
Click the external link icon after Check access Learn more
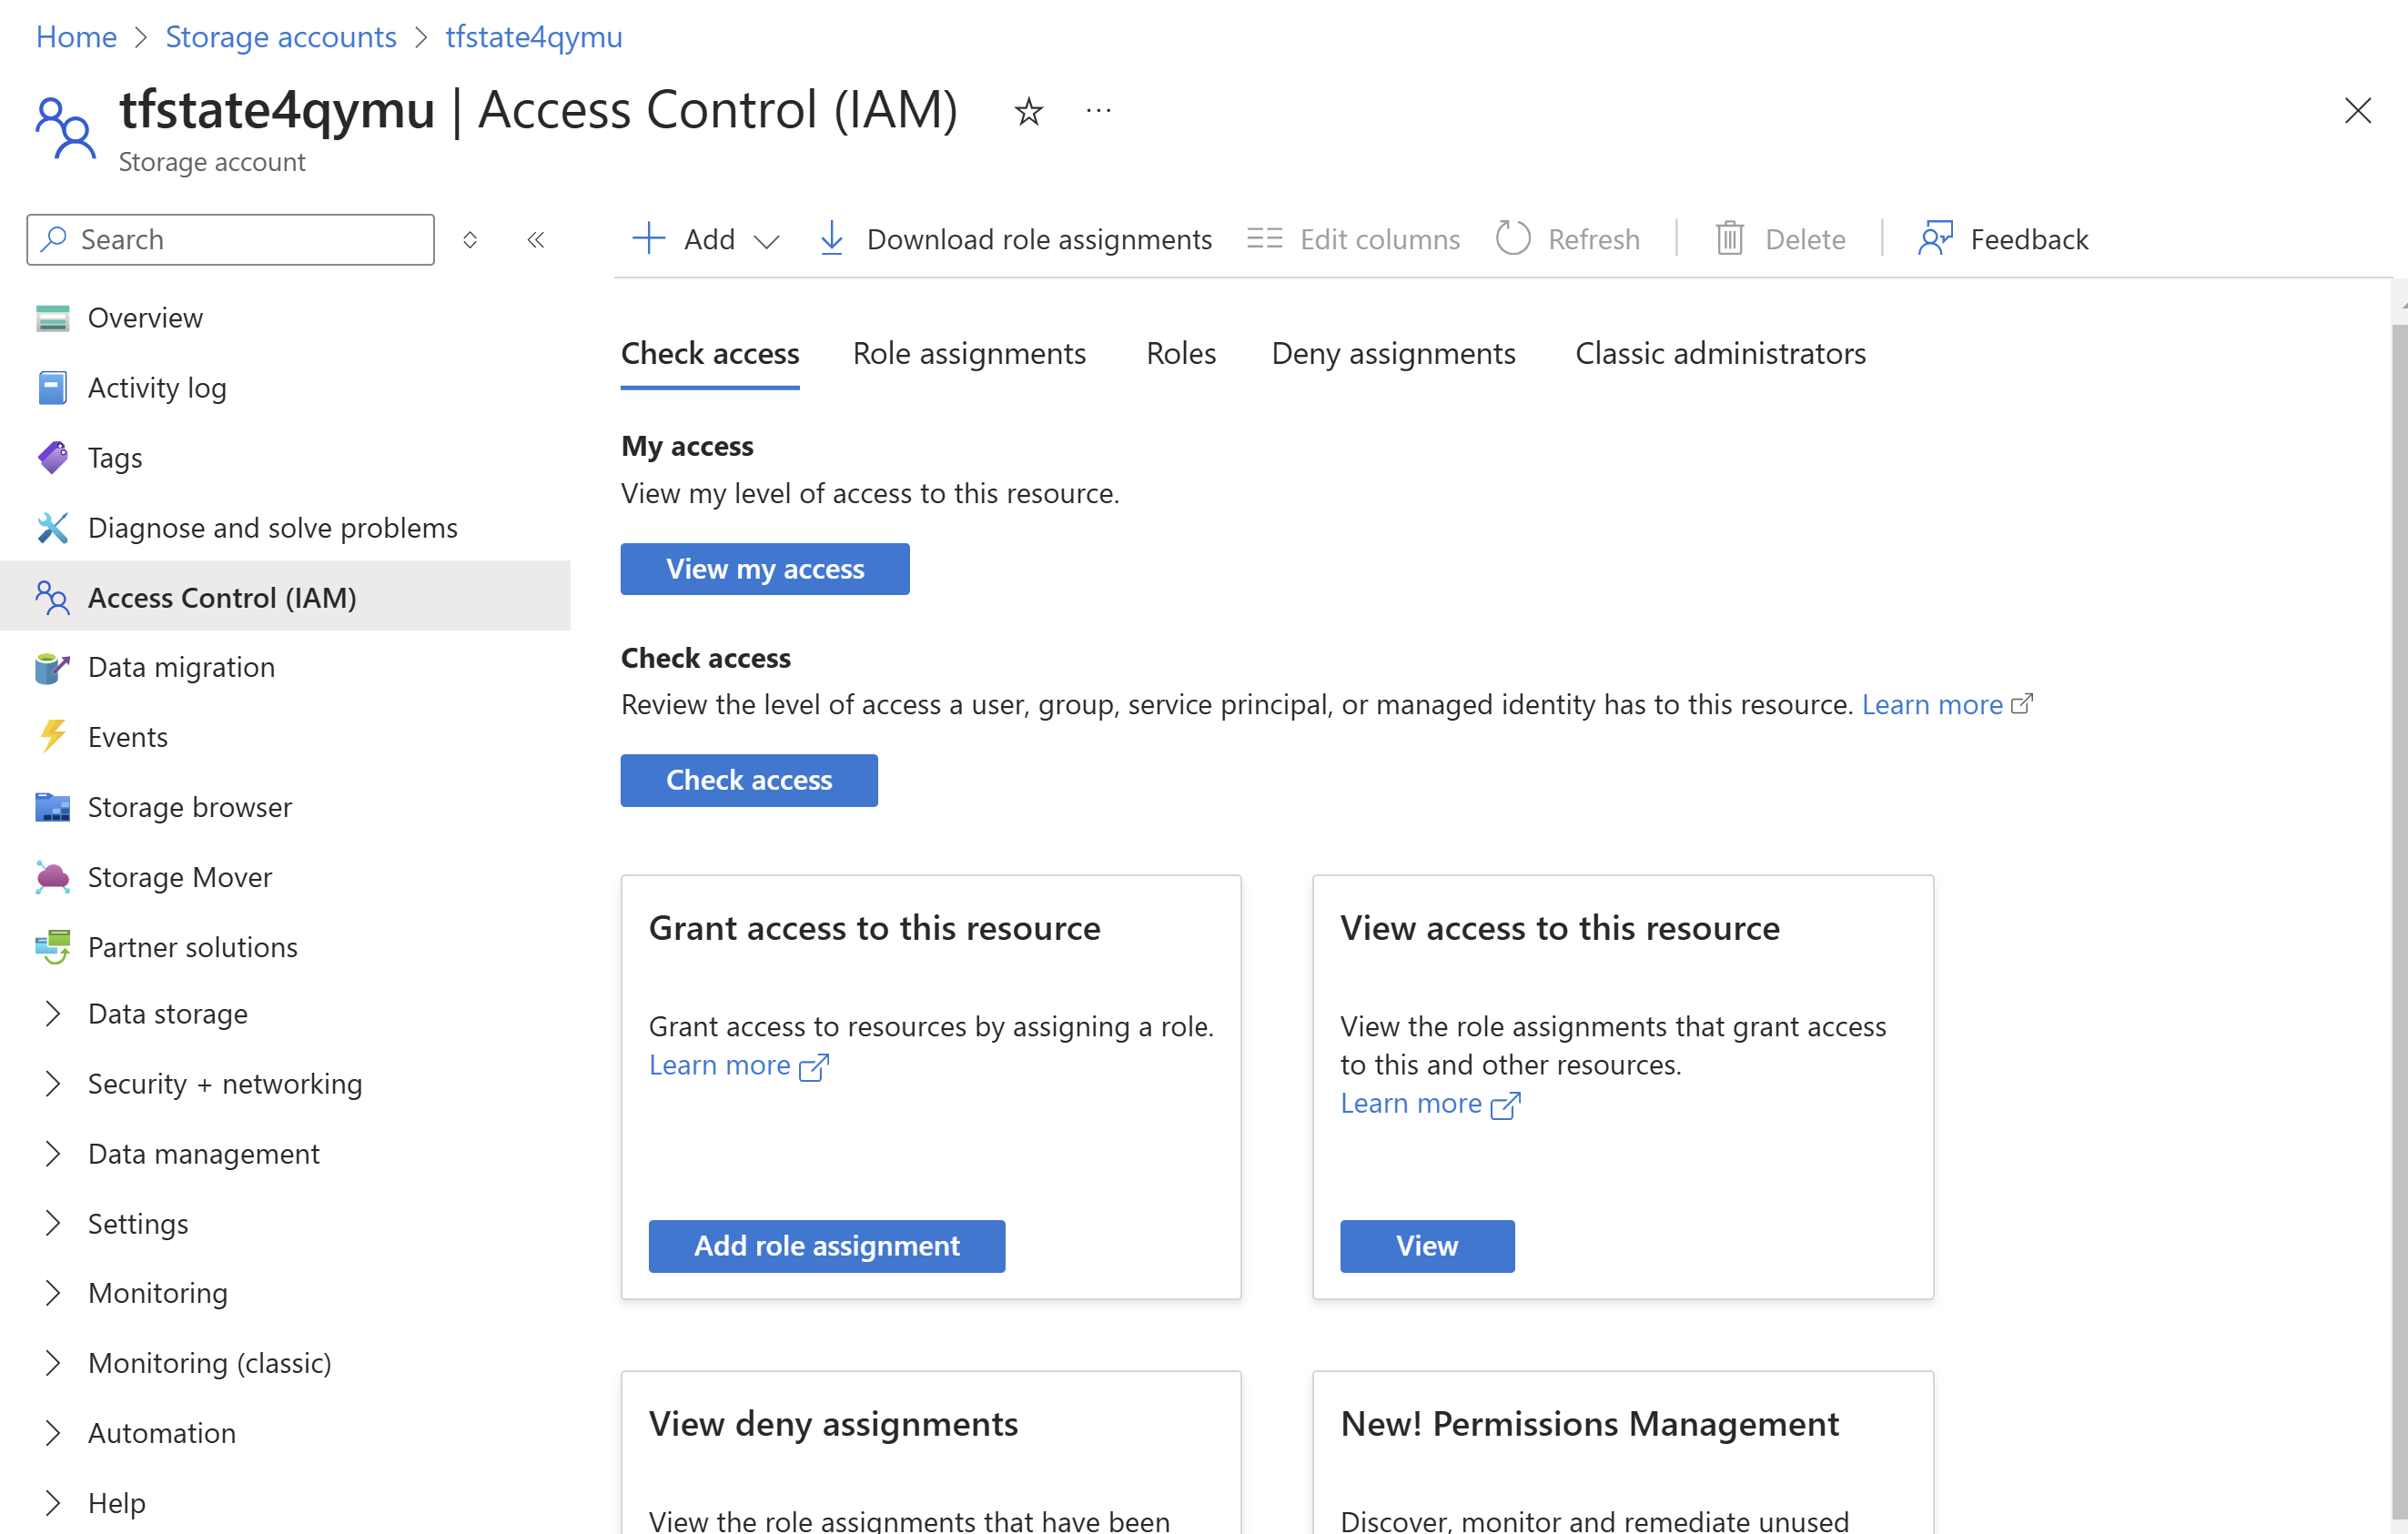point(2022,704)
